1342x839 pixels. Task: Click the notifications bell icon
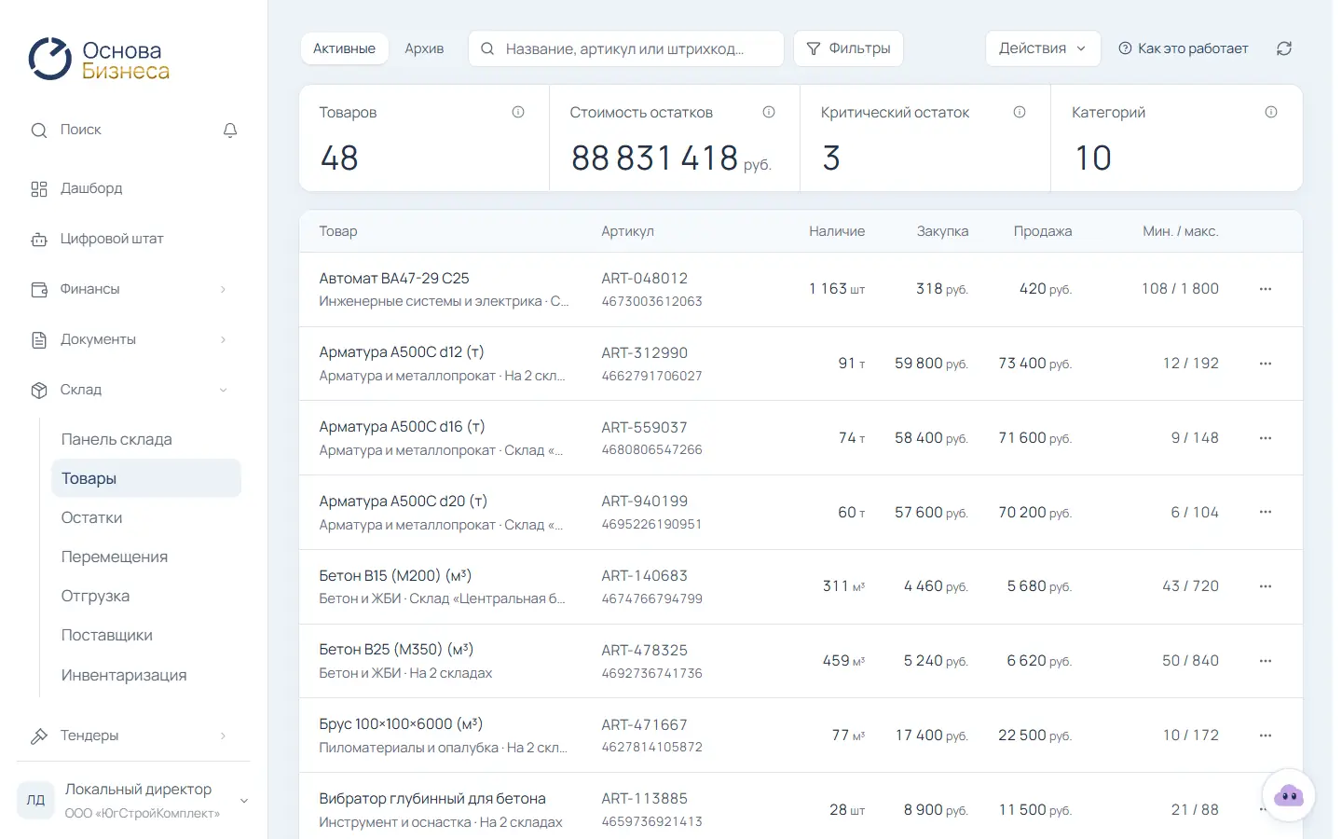[230, 131]
